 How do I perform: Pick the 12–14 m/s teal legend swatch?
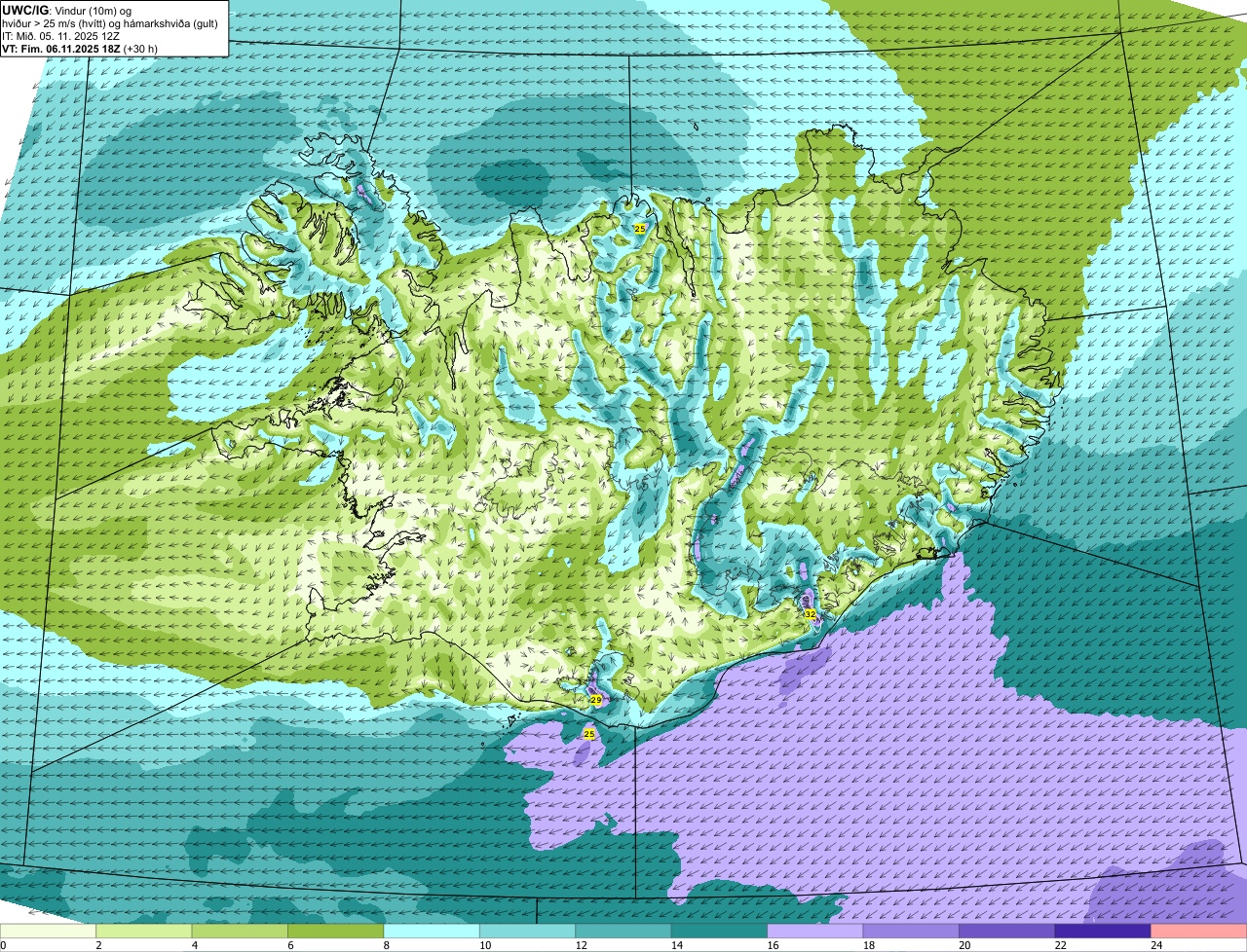coord(624,931)
